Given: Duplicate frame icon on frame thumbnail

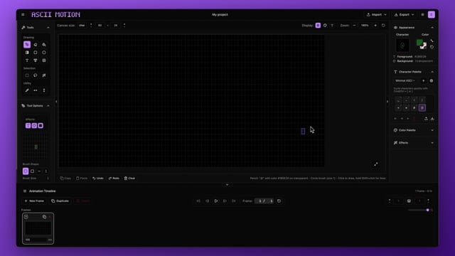Looking at the screenshot, I should coord(44,217).
